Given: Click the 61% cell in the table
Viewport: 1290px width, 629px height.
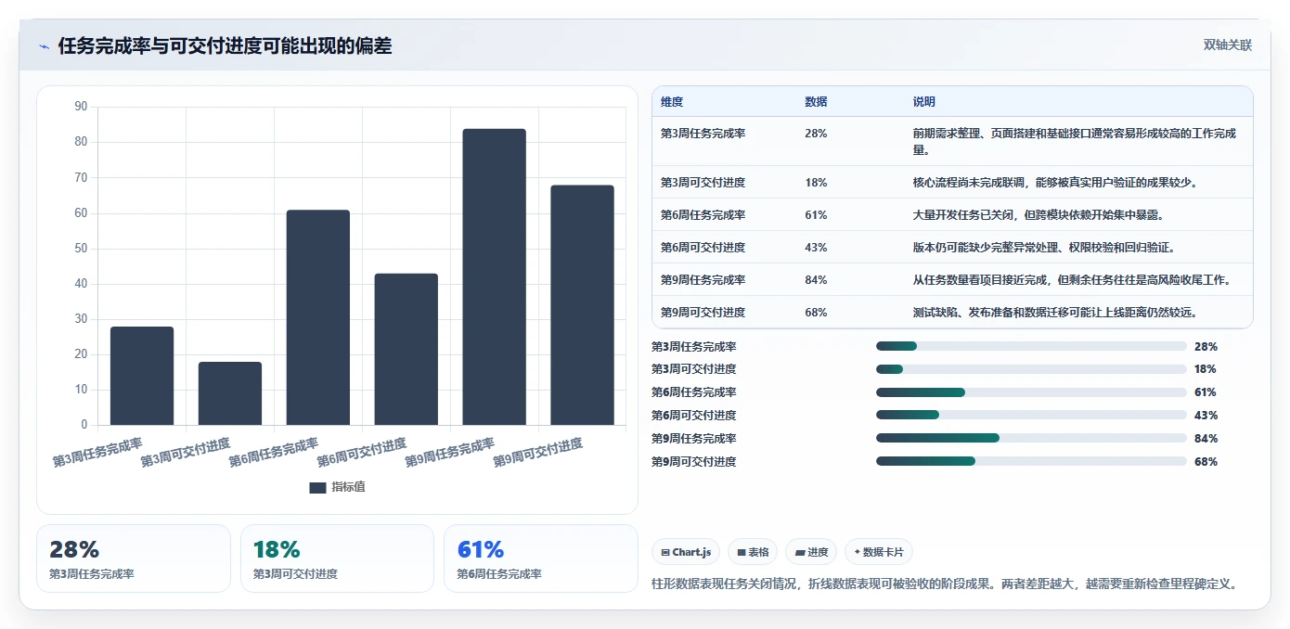Looking at the screenshot, I should 816,215.
